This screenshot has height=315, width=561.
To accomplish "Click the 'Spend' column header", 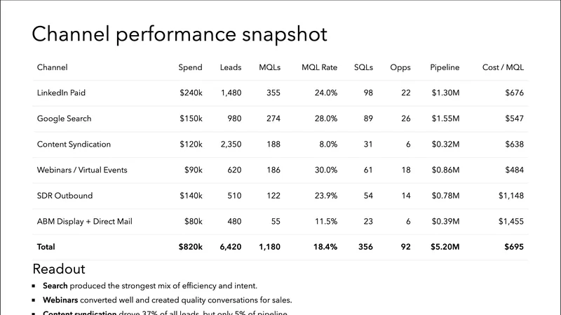I will point(190,68).
